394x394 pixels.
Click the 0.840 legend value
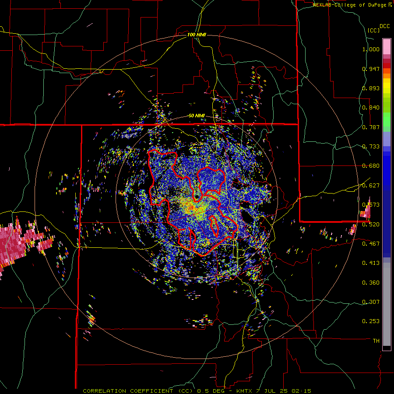point(371,107)
